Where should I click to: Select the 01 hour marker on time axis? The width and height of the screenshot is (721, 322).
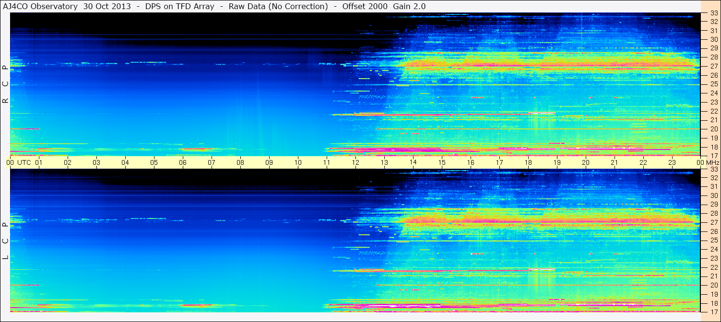coord(39,163)
